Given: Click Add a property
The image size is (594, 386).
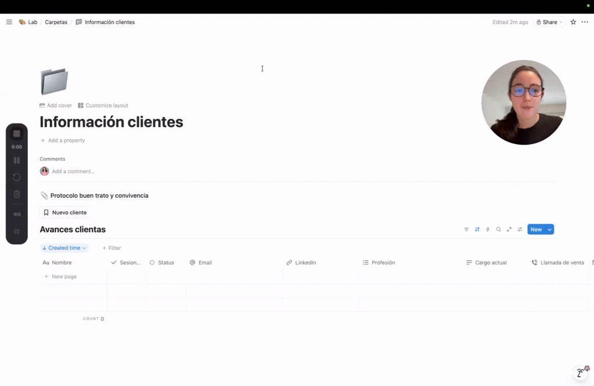Looking at the screenshot, I should click(63, 140).
